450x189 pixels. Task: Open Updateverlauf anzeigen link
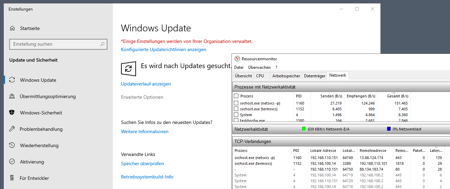pyautogui.click(x=146, y=84)
